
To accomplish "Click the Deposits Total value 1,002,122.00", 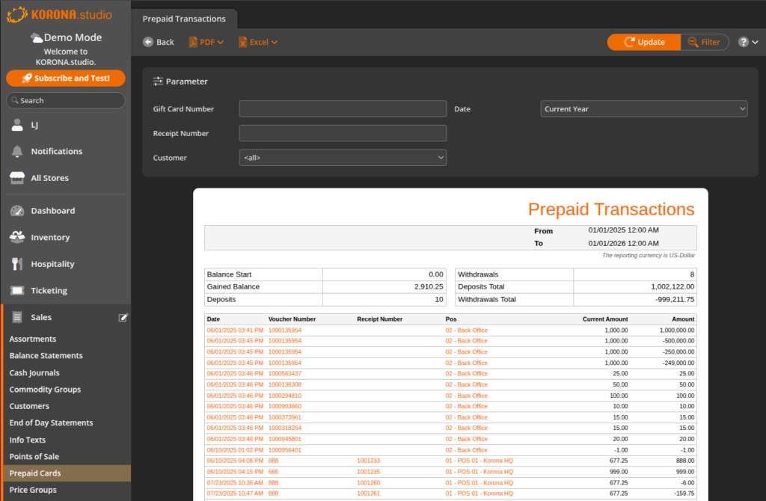I will pyautogui.click(x=672, y=286).
